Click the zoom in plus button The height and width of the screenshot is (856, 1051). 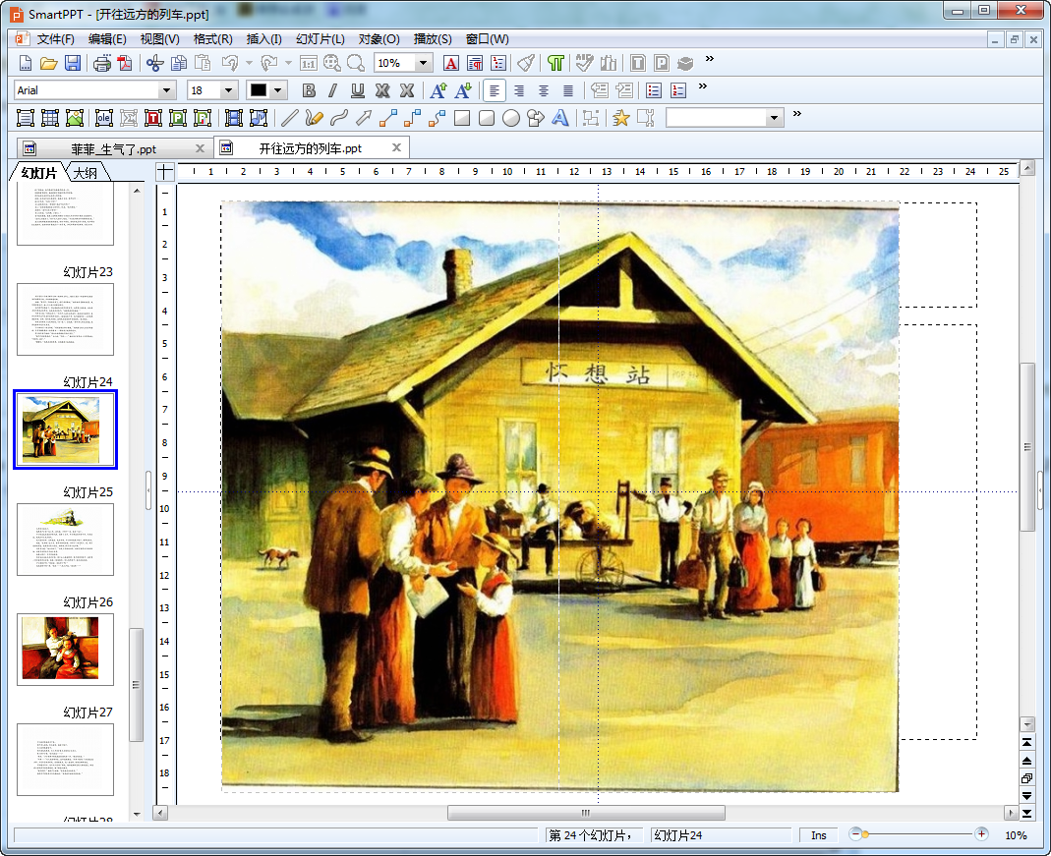pyautogui.click(x=981, y=834)
